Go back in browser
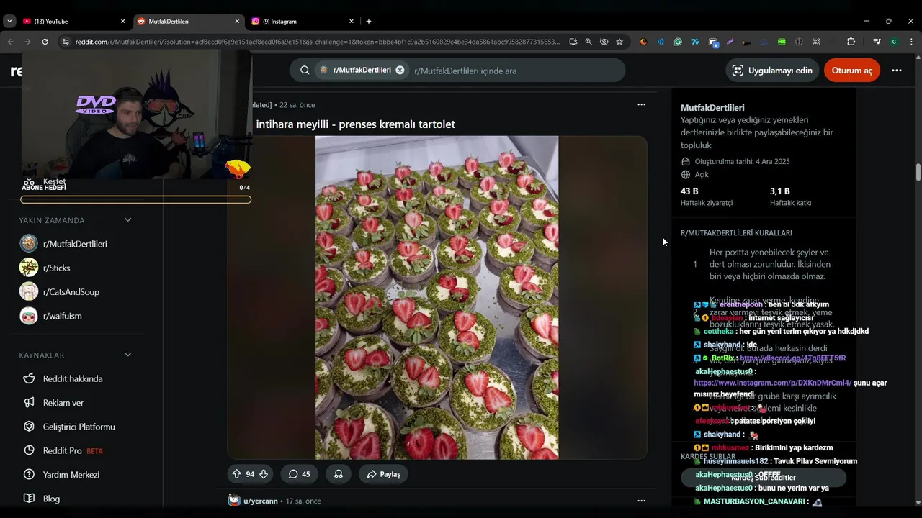Screen dimensions: 922x518 click(10, 42)
